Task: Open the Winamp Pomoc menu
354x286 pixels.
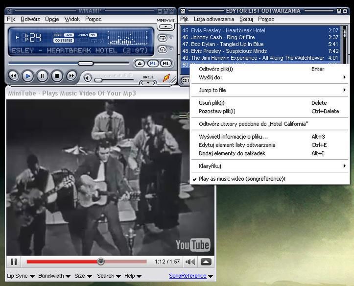Action: (x=93, y=19)
